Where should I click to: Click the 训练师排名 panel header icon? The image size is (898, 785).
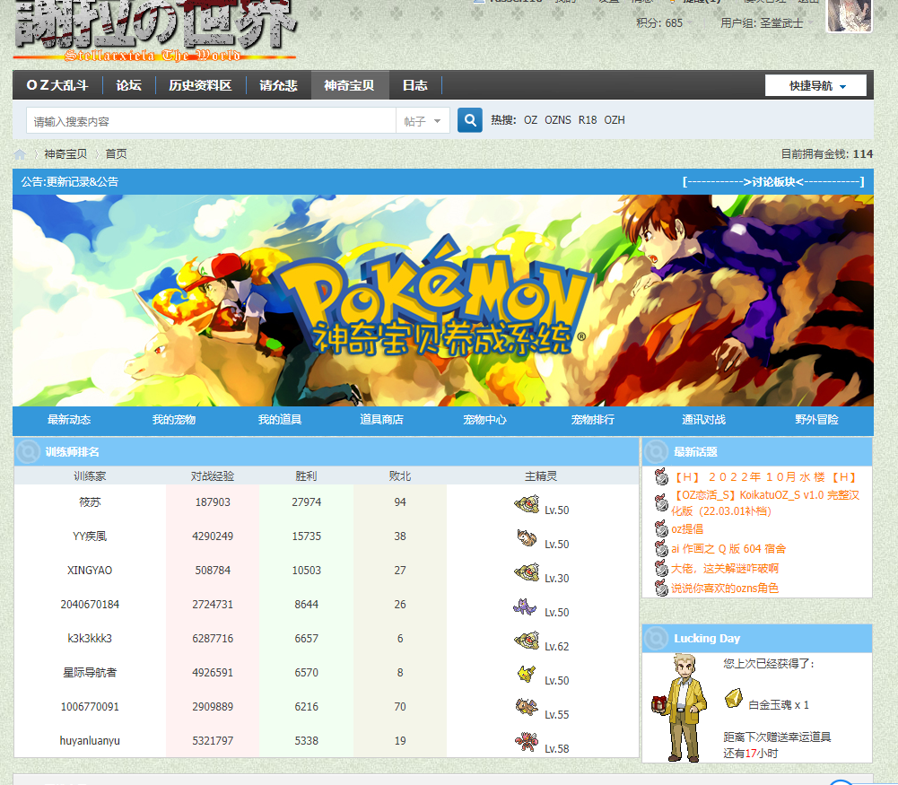(x=28, y=452)
